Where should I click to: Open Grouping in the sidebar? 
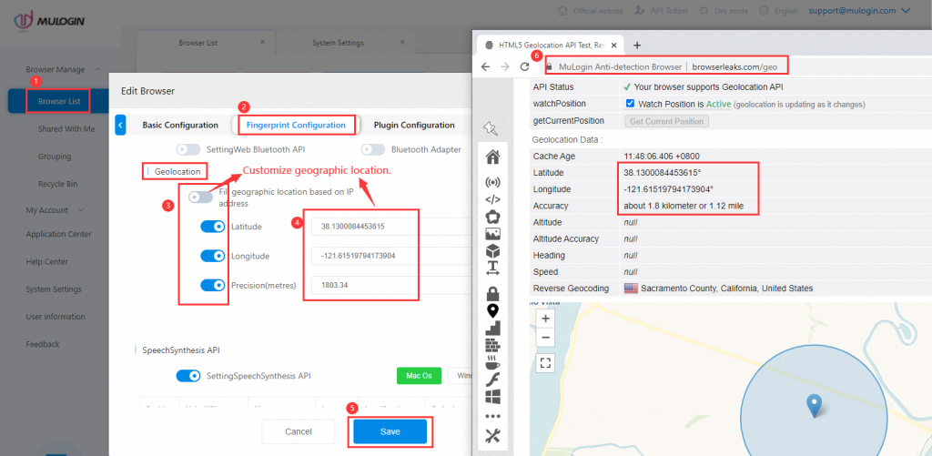[x=55, y=157]
